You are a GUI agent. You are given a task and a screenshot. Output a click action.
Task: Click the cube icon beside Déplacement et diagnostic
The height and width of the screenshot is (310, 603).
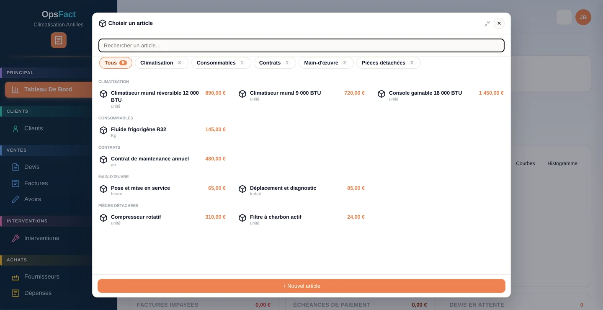point(242,189)
